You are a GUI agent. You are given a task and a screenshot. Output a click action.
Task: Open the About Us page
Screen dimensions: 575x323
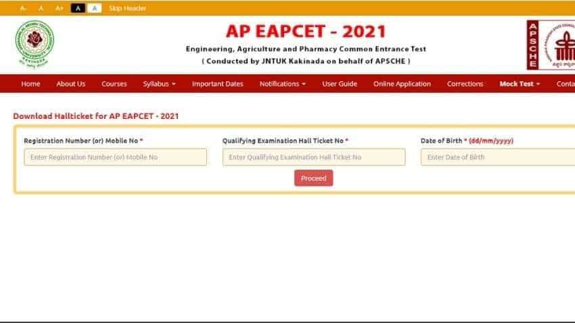71,84
